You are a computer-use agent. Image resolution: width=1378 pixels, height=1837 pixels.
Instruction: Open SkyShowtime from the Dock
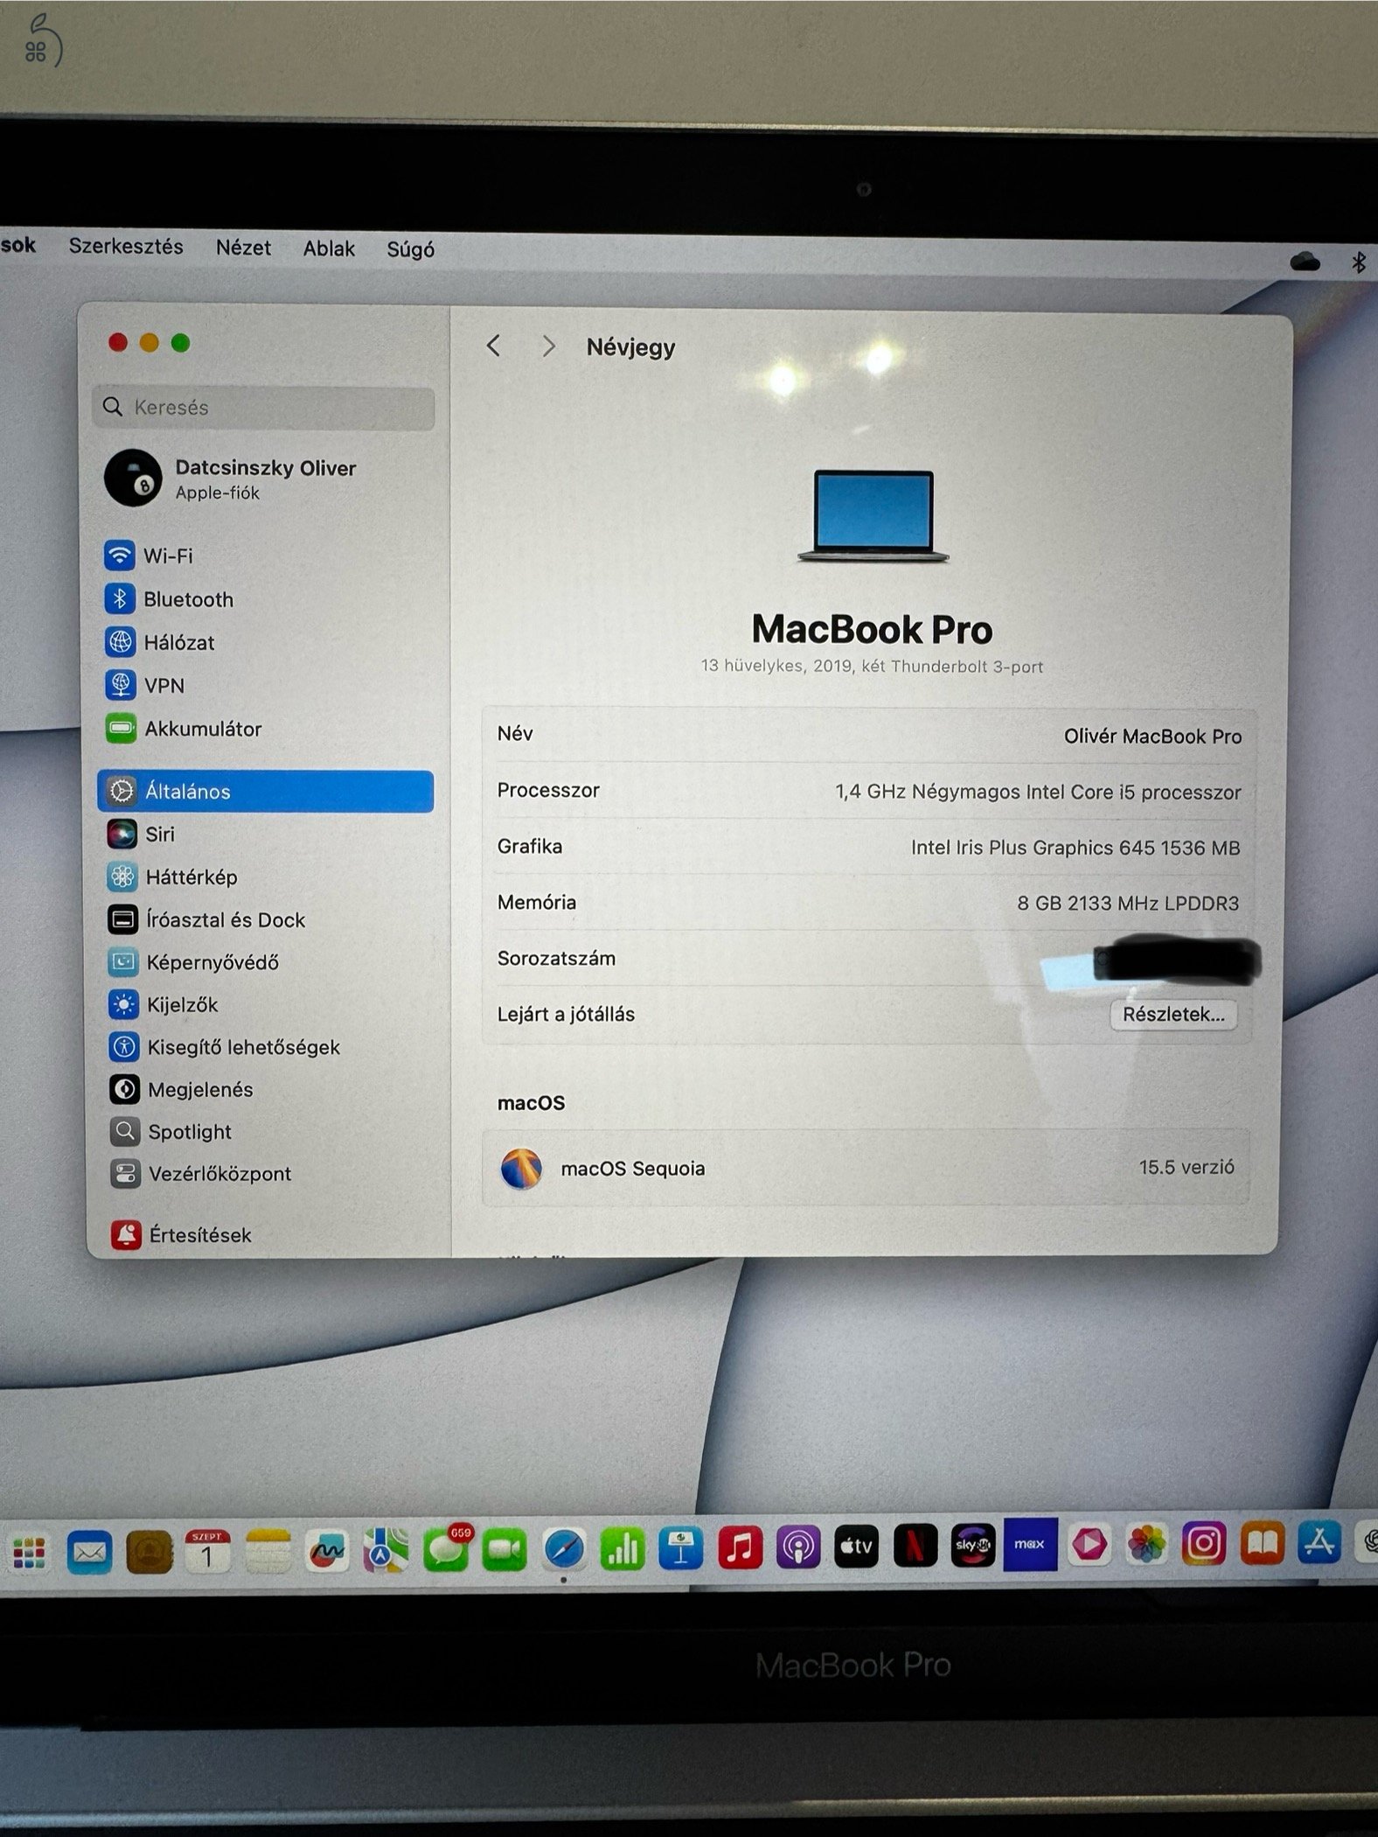pyautogui.click(x=973, y=1546)
